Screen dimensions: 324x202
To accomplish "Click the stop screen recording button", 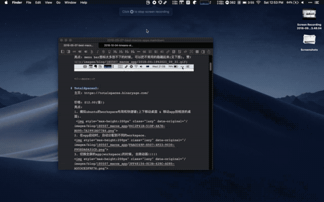I will 132,11.
